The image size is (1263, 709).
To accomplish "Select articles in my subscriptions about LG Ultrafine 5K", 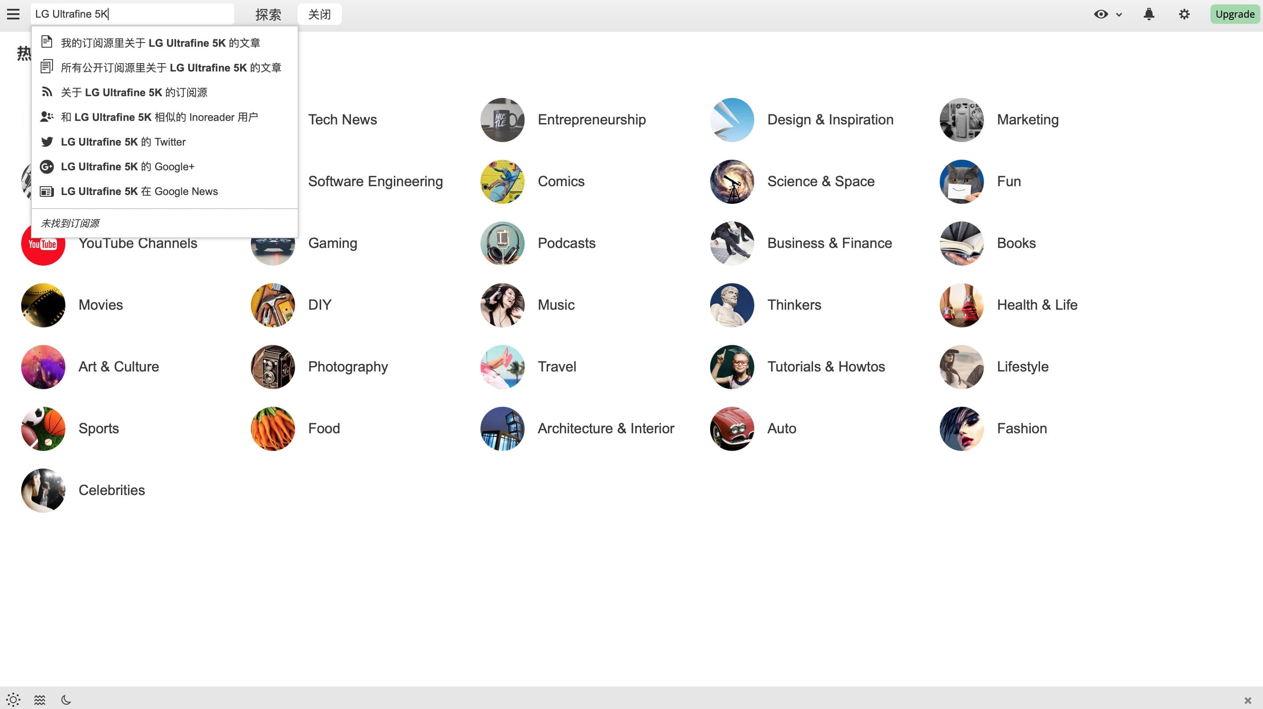I will pyautogui.click(x=164, y=43).
